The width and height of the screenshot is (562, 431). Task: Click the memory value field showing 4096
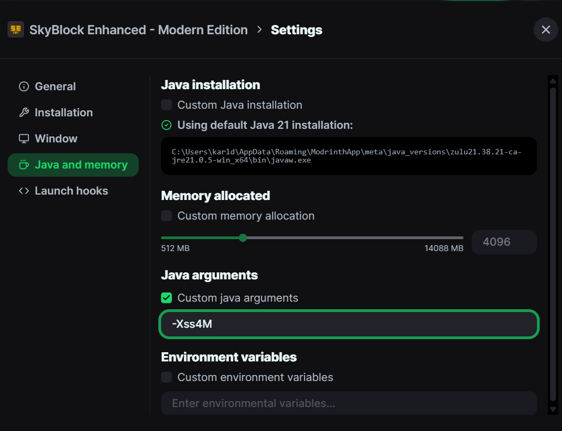click(504, 242)
